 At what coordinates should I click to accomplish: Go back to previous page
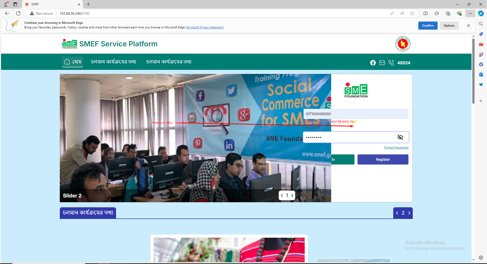tap(7, 13)
